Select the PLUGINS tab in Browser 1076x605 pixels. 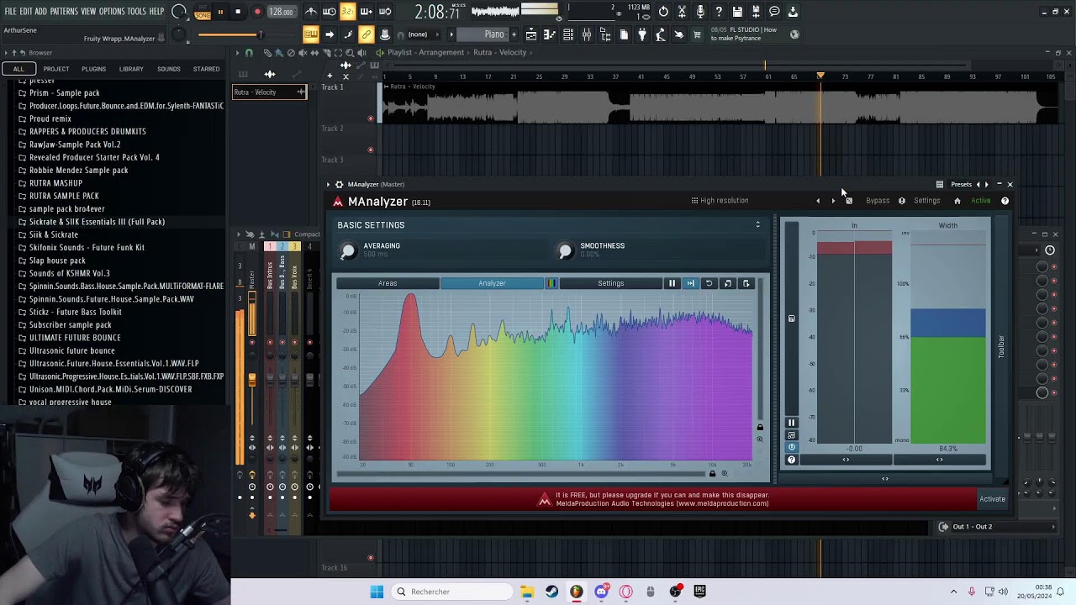pyautogui.click(x=93, y=69)
